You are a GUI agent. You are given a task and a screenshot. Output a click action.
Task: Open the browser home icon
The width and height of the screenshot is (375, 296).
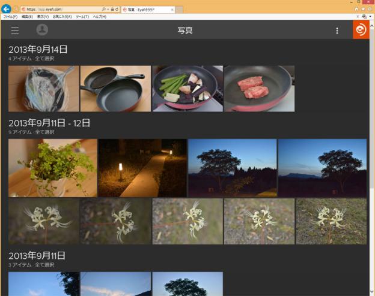356,10
